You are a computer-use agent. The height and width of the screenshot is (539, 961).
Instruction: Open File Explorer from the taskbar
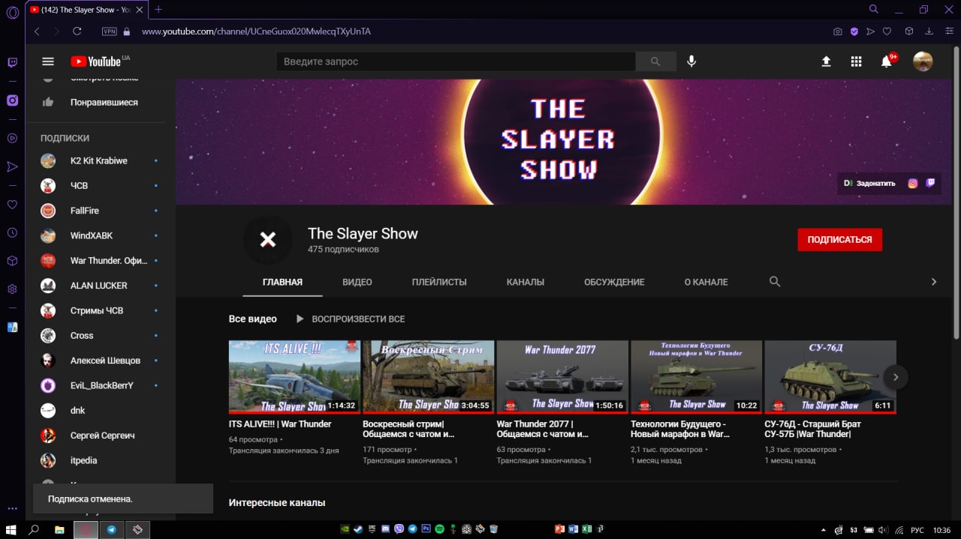point(59,530)
